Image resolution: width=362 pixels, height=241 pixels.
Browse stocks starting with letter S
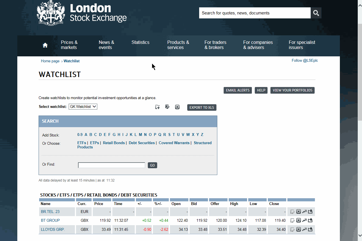point(169,135)
